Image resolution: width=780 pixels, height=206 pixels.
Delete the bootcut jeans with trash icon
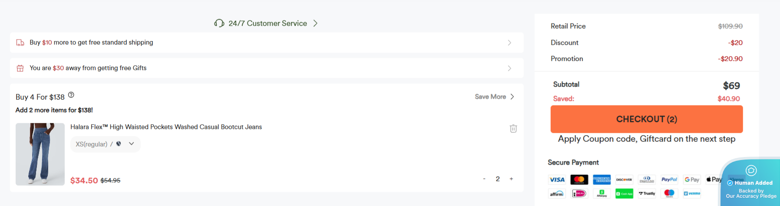point(513,128)
